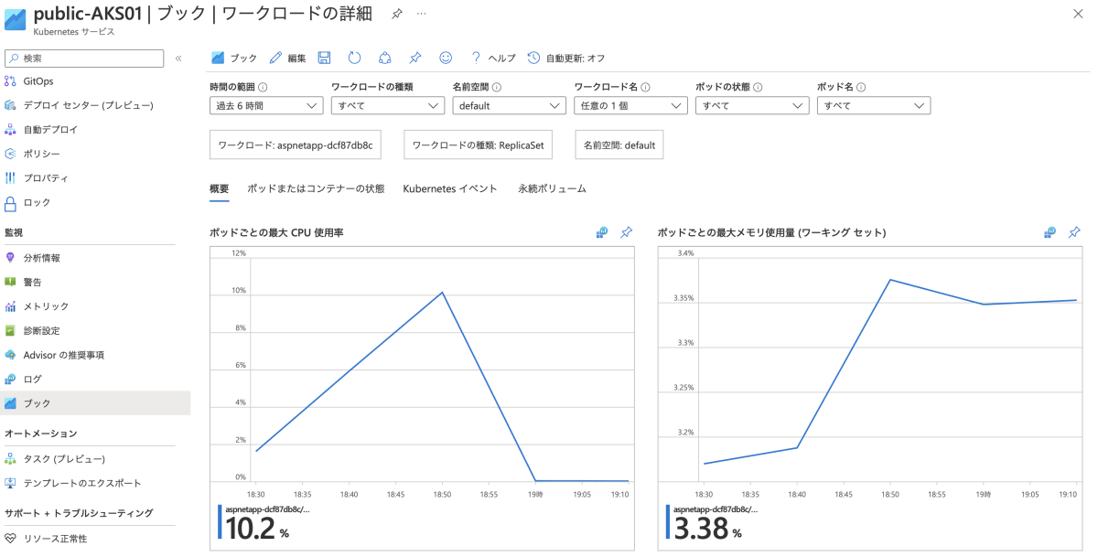
Task: Click the memory line chart area
Action: click(x=889, y=368)
